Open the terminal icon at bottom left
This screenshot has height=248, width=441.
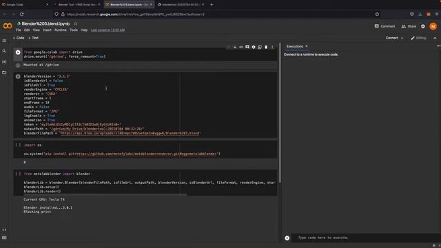coord(4,238)
